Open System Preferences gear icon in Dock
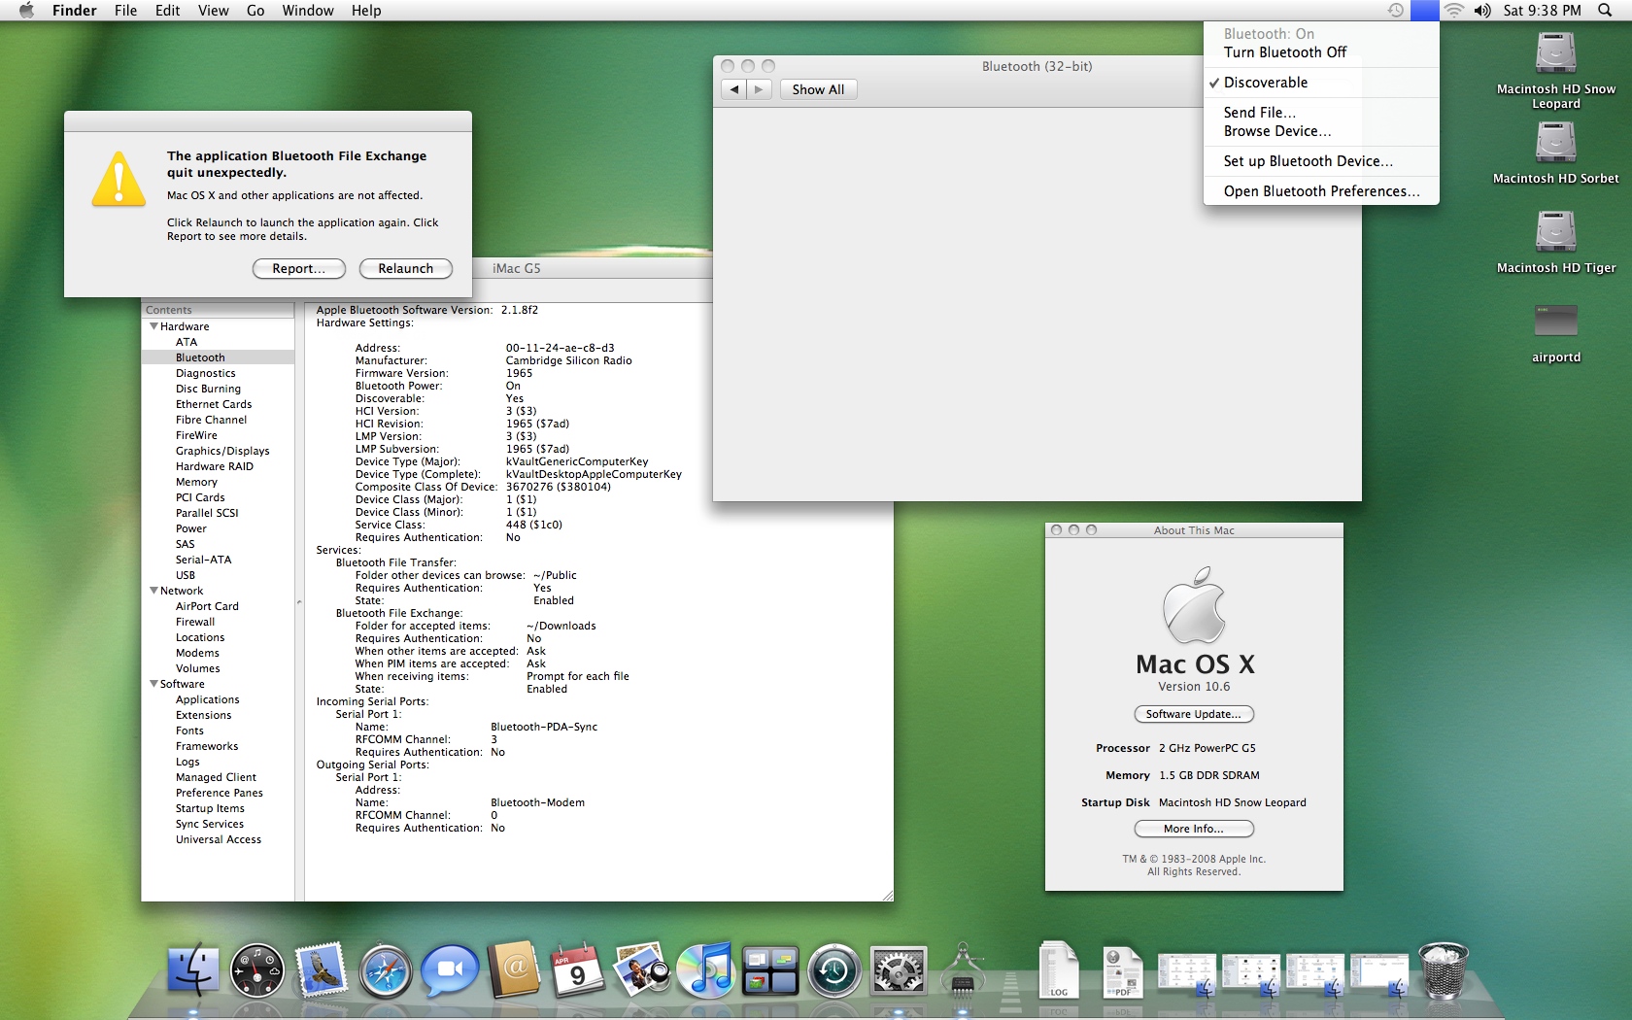1632x1020 pixels. [x=899, y=970]
